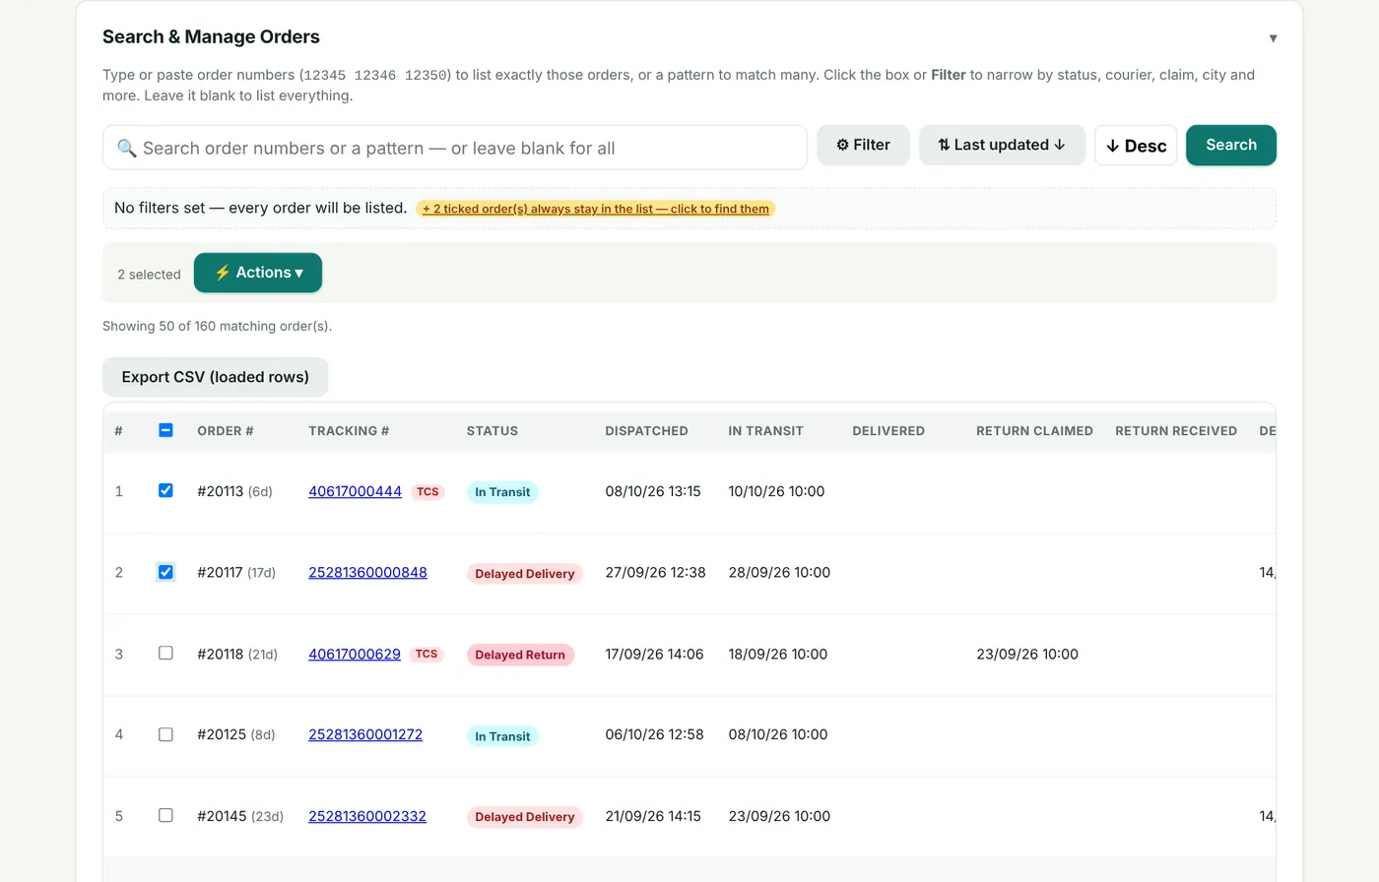Toggle the Desc sort direction
Screen dimensions: 1379x882
tap(1136, 146)
